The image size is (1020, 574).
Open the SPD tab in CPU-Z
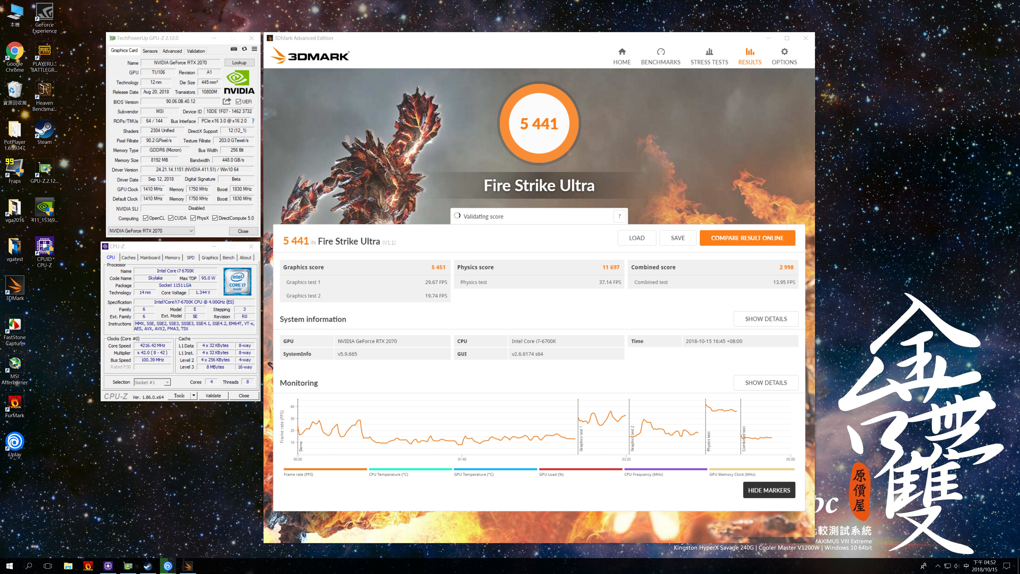point(190,258)
